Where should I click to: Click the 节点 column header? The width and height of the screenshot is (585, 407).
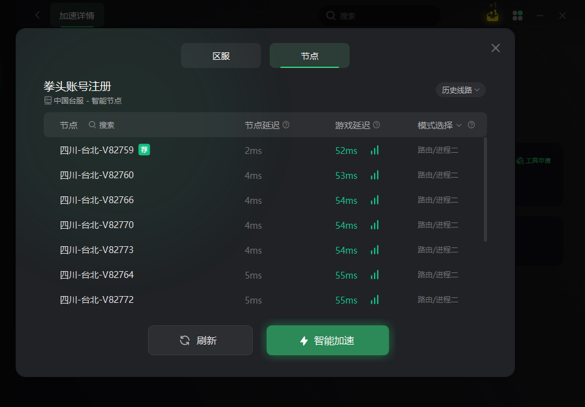(69, 125)
